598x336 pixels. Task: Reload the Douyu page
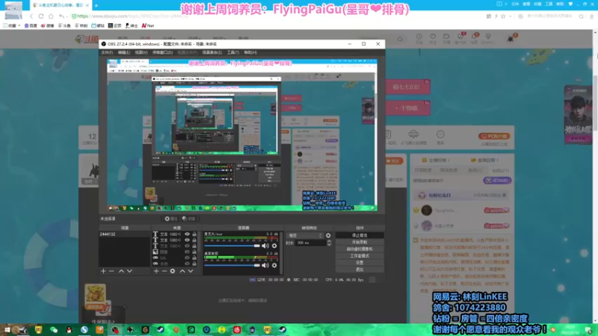pyautogui.click(x=41, y=16)
